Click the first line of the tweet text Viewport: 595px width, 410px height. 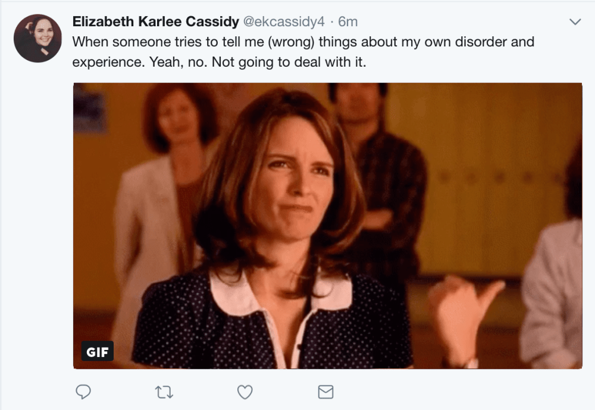click(x=303, y=42)
